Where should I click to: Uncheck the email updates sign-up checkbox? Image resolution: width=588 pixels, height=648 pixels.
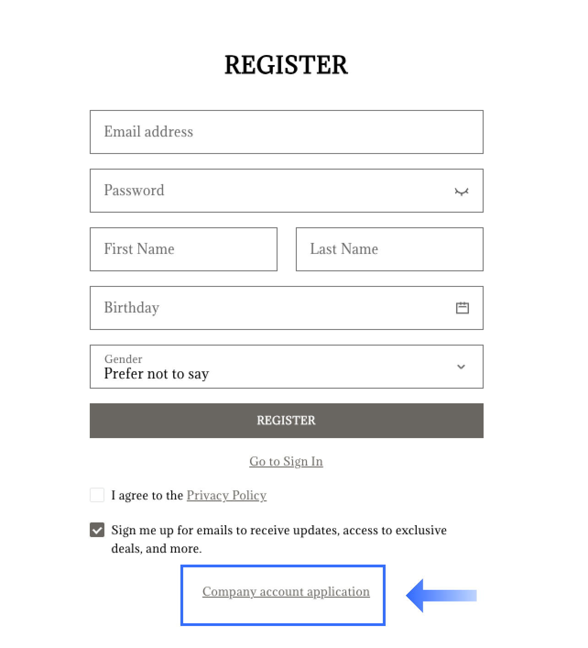point(97,530)
